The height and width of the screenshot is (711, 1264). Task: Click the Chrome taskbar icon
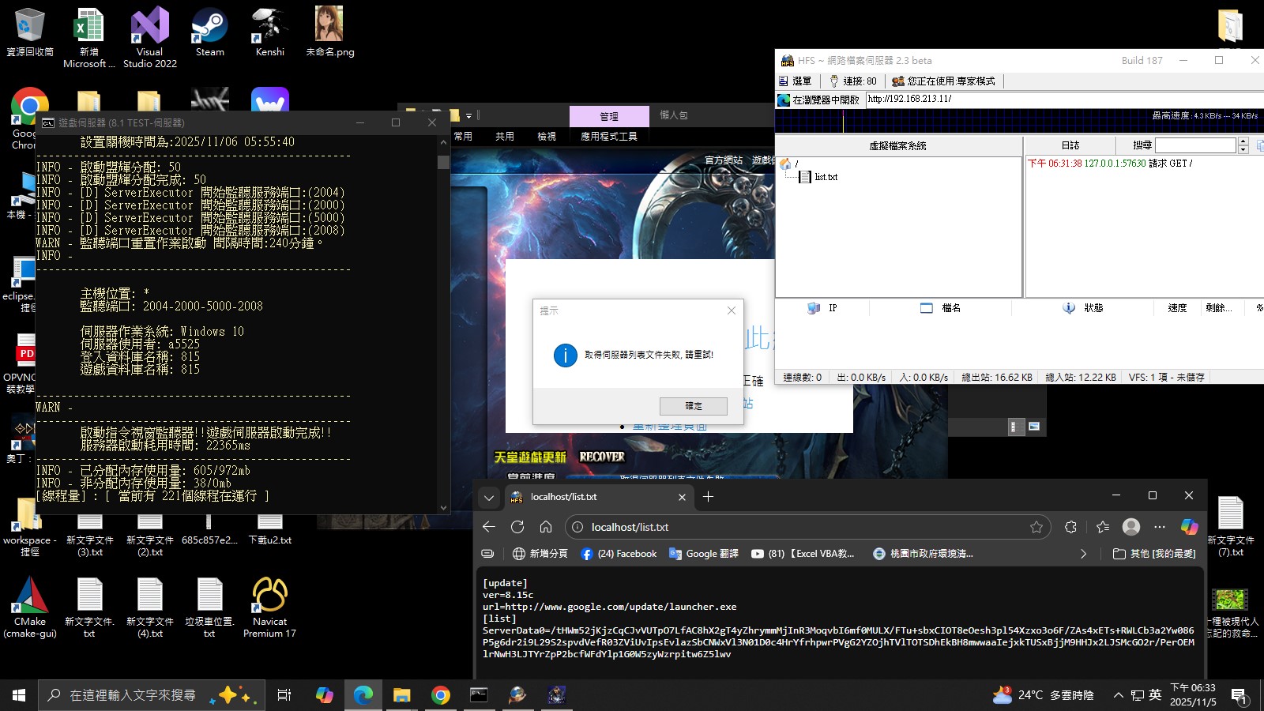[x=441, y=695]
